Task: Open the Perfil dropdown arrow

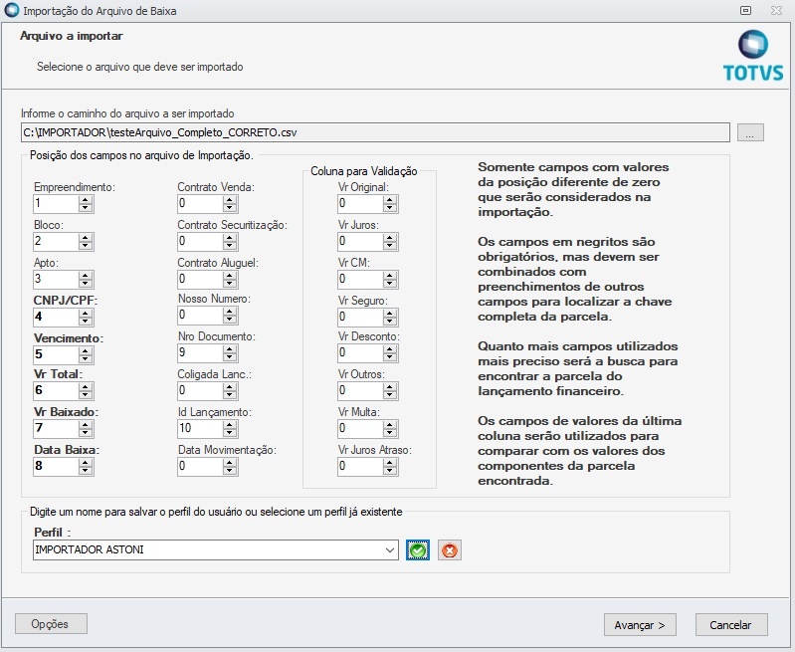Action: [390, 550]
